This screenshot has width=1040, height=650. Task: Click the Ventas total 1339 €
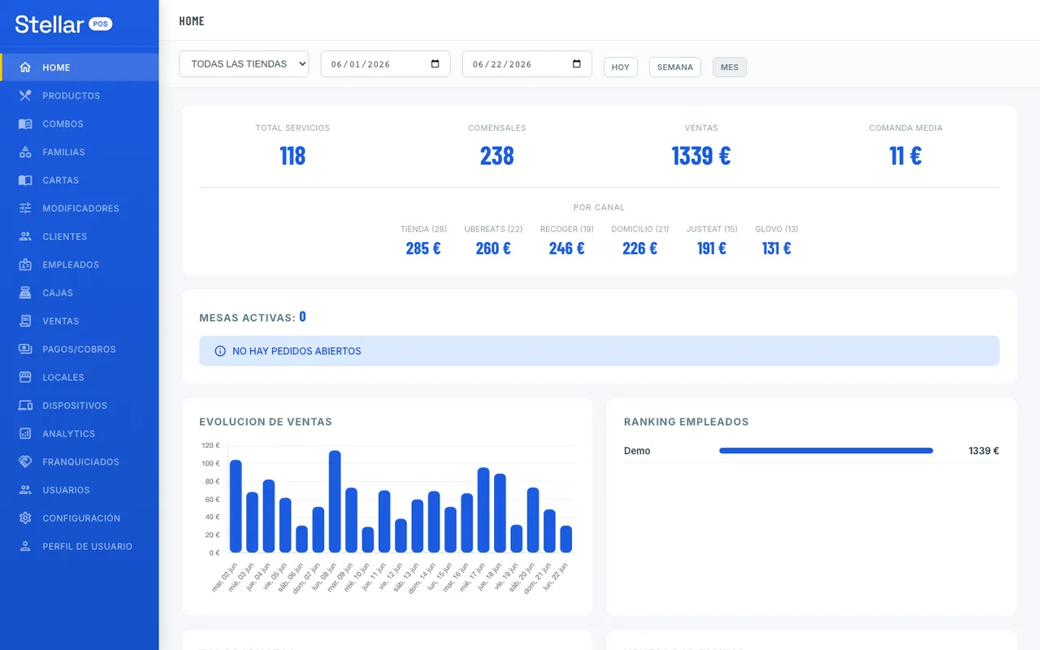click(701, 155)
